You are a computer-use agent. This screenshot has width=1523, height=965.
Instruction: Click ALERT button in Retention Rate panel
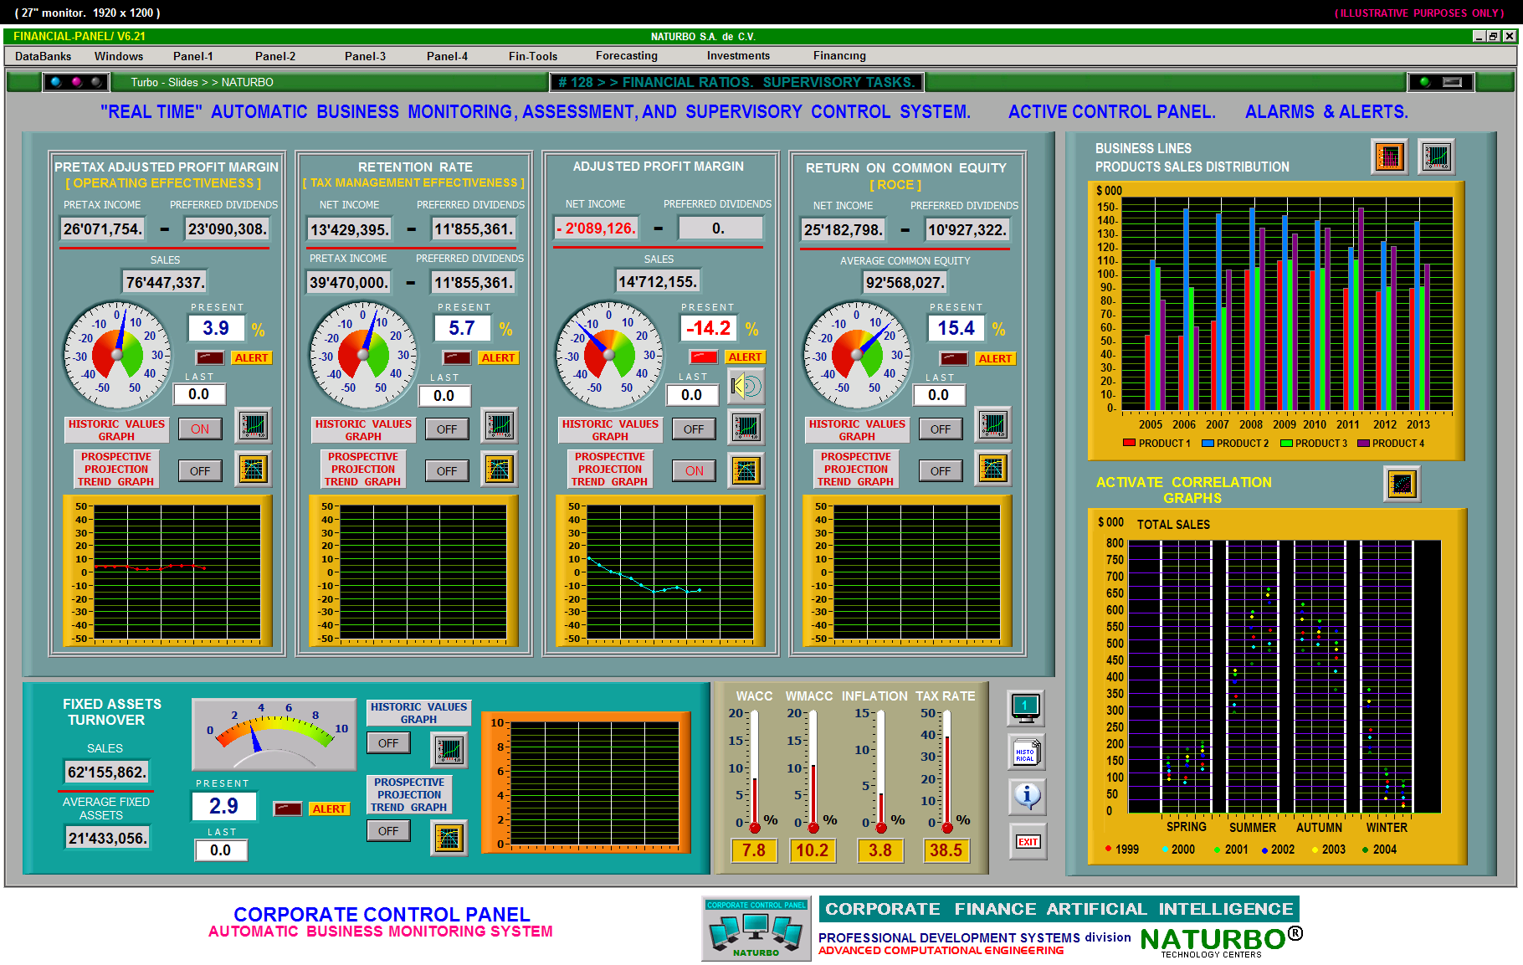click(498, 358)
